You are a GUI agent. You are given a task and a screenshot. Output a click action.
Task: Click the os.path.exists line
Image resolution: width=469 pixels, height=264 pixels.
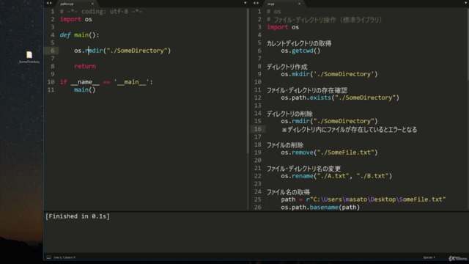(340, 98)
